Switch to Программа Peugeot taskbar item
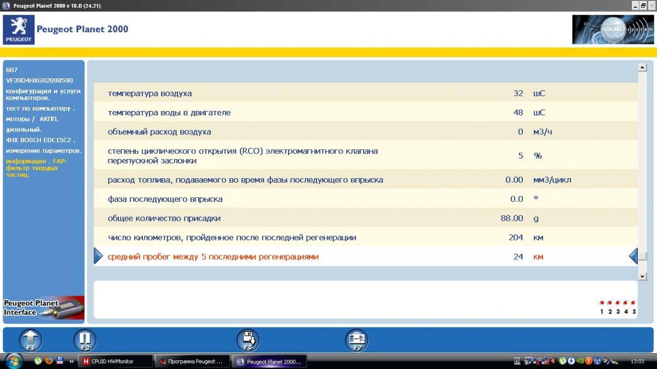 [x=191, y=361]
